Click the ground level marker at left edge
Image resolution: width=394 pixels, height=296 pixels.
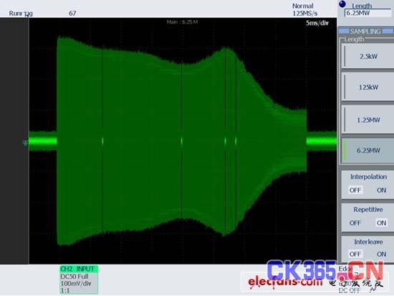[25, 143]
